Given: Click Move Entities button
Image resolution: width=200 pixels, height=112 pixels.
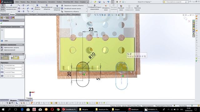Looking at the screenshot, I should [x=70, y=12].
